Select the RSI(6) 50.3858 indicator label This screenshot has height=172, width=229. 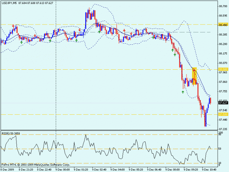[x=11, y=133]
